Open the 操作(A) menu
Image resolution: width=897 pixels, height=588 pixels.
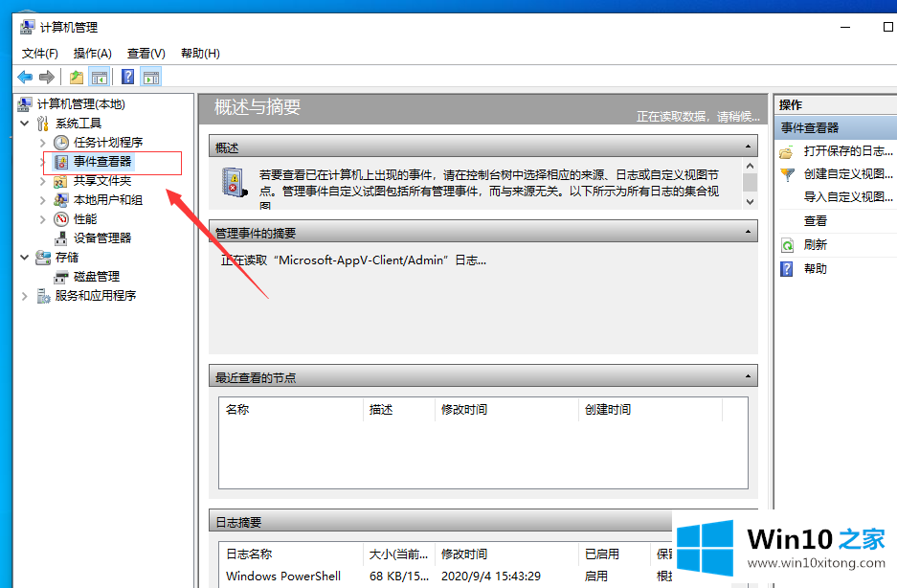point(93,54)
